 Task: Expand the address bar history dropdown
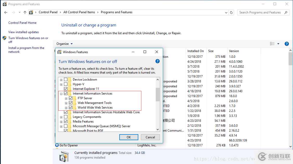226,13
